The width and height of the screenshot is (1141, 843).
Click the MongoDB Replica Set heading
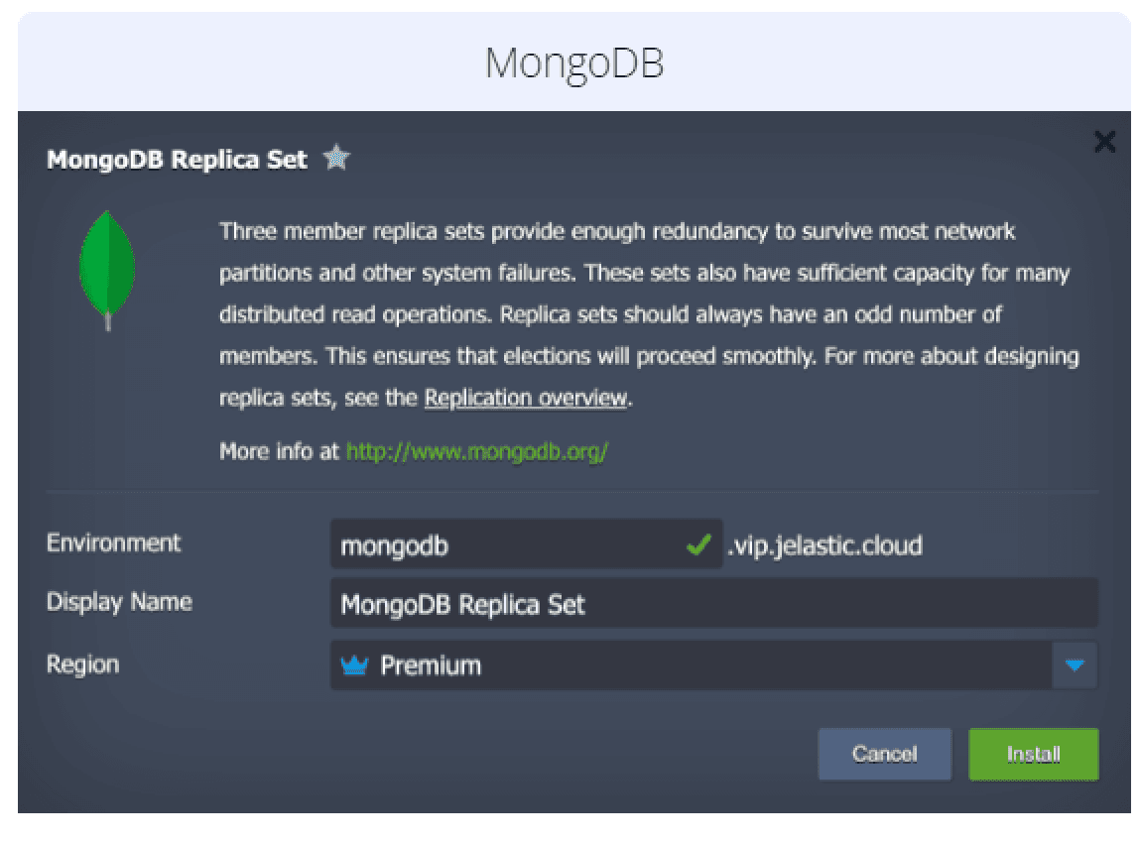click(x=177, y=160)
